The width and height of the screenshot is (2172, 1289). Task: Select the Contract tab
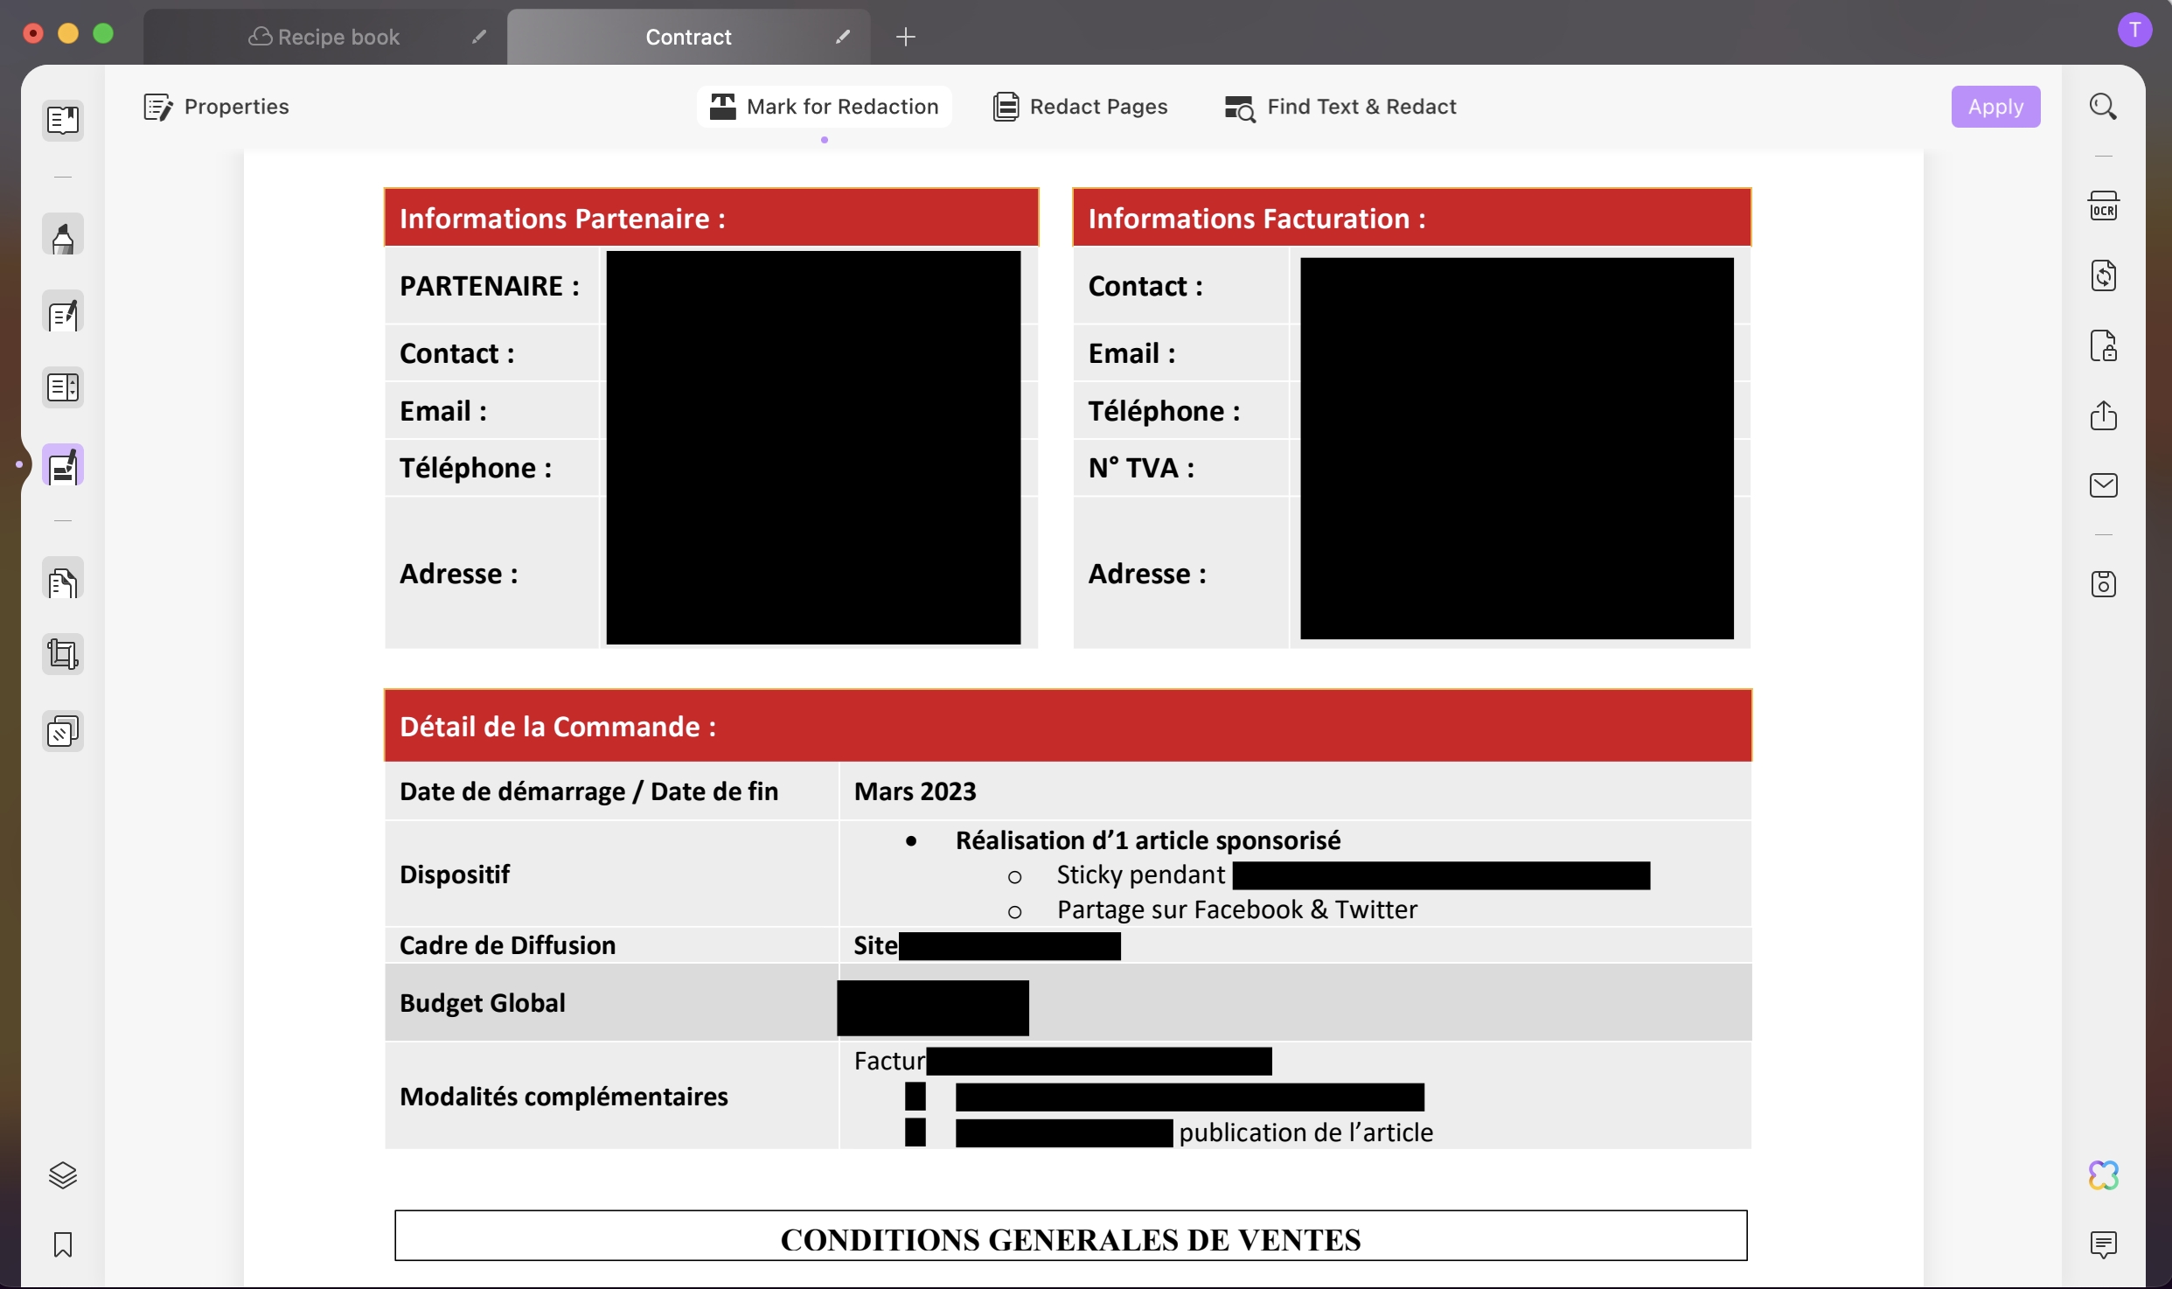point(688,37)
